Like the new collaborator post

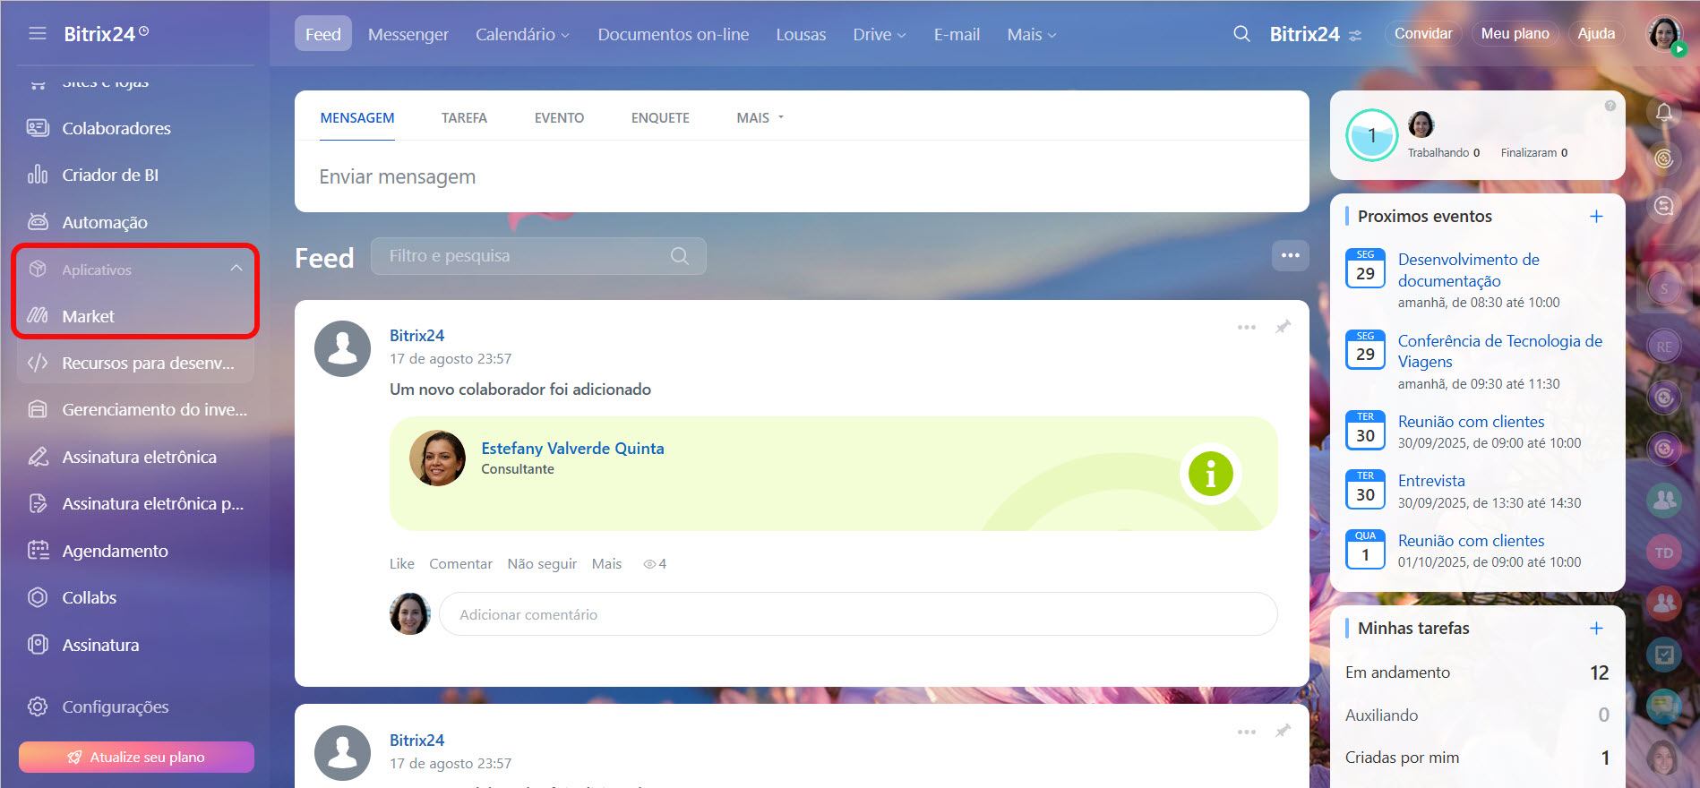coord(401,564)
